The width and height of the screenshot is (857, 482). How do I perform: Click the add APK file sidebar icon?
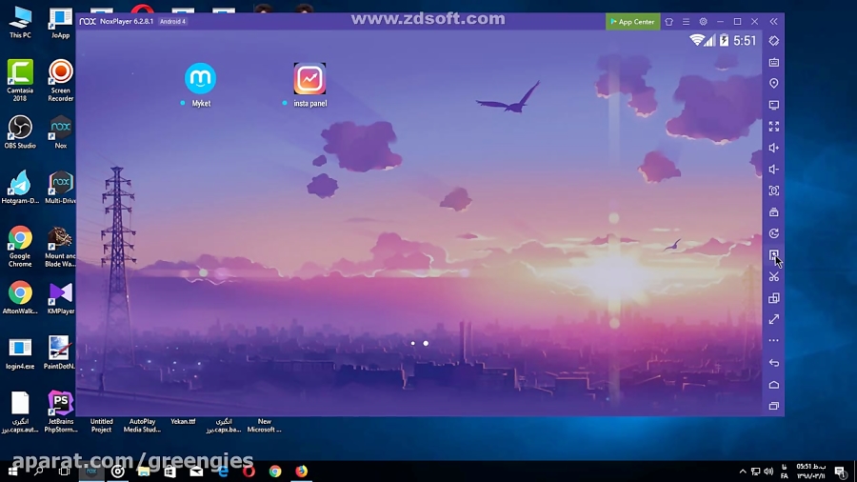[774, 254]
